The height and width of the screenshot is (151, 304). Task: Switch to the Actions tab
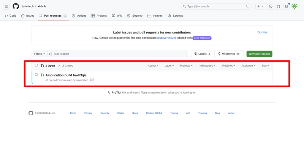pos(79,16)
